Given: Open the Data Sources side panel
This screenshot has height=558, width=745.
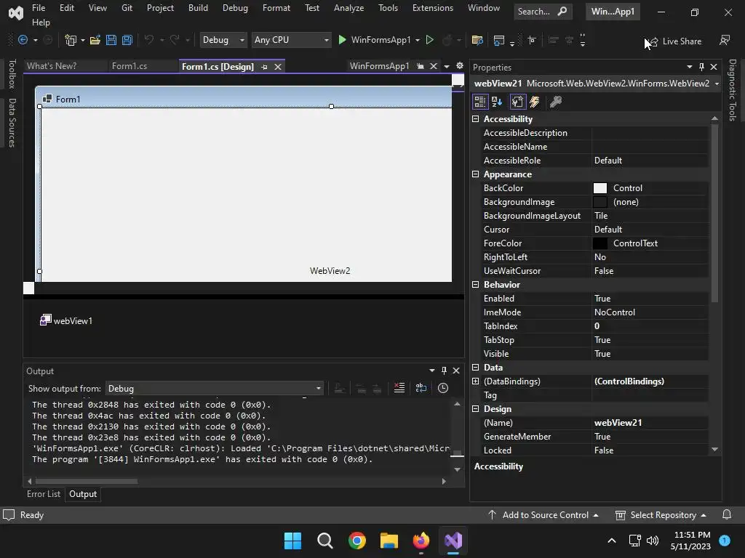Looking at the screenshot, I should coord(12,123).
